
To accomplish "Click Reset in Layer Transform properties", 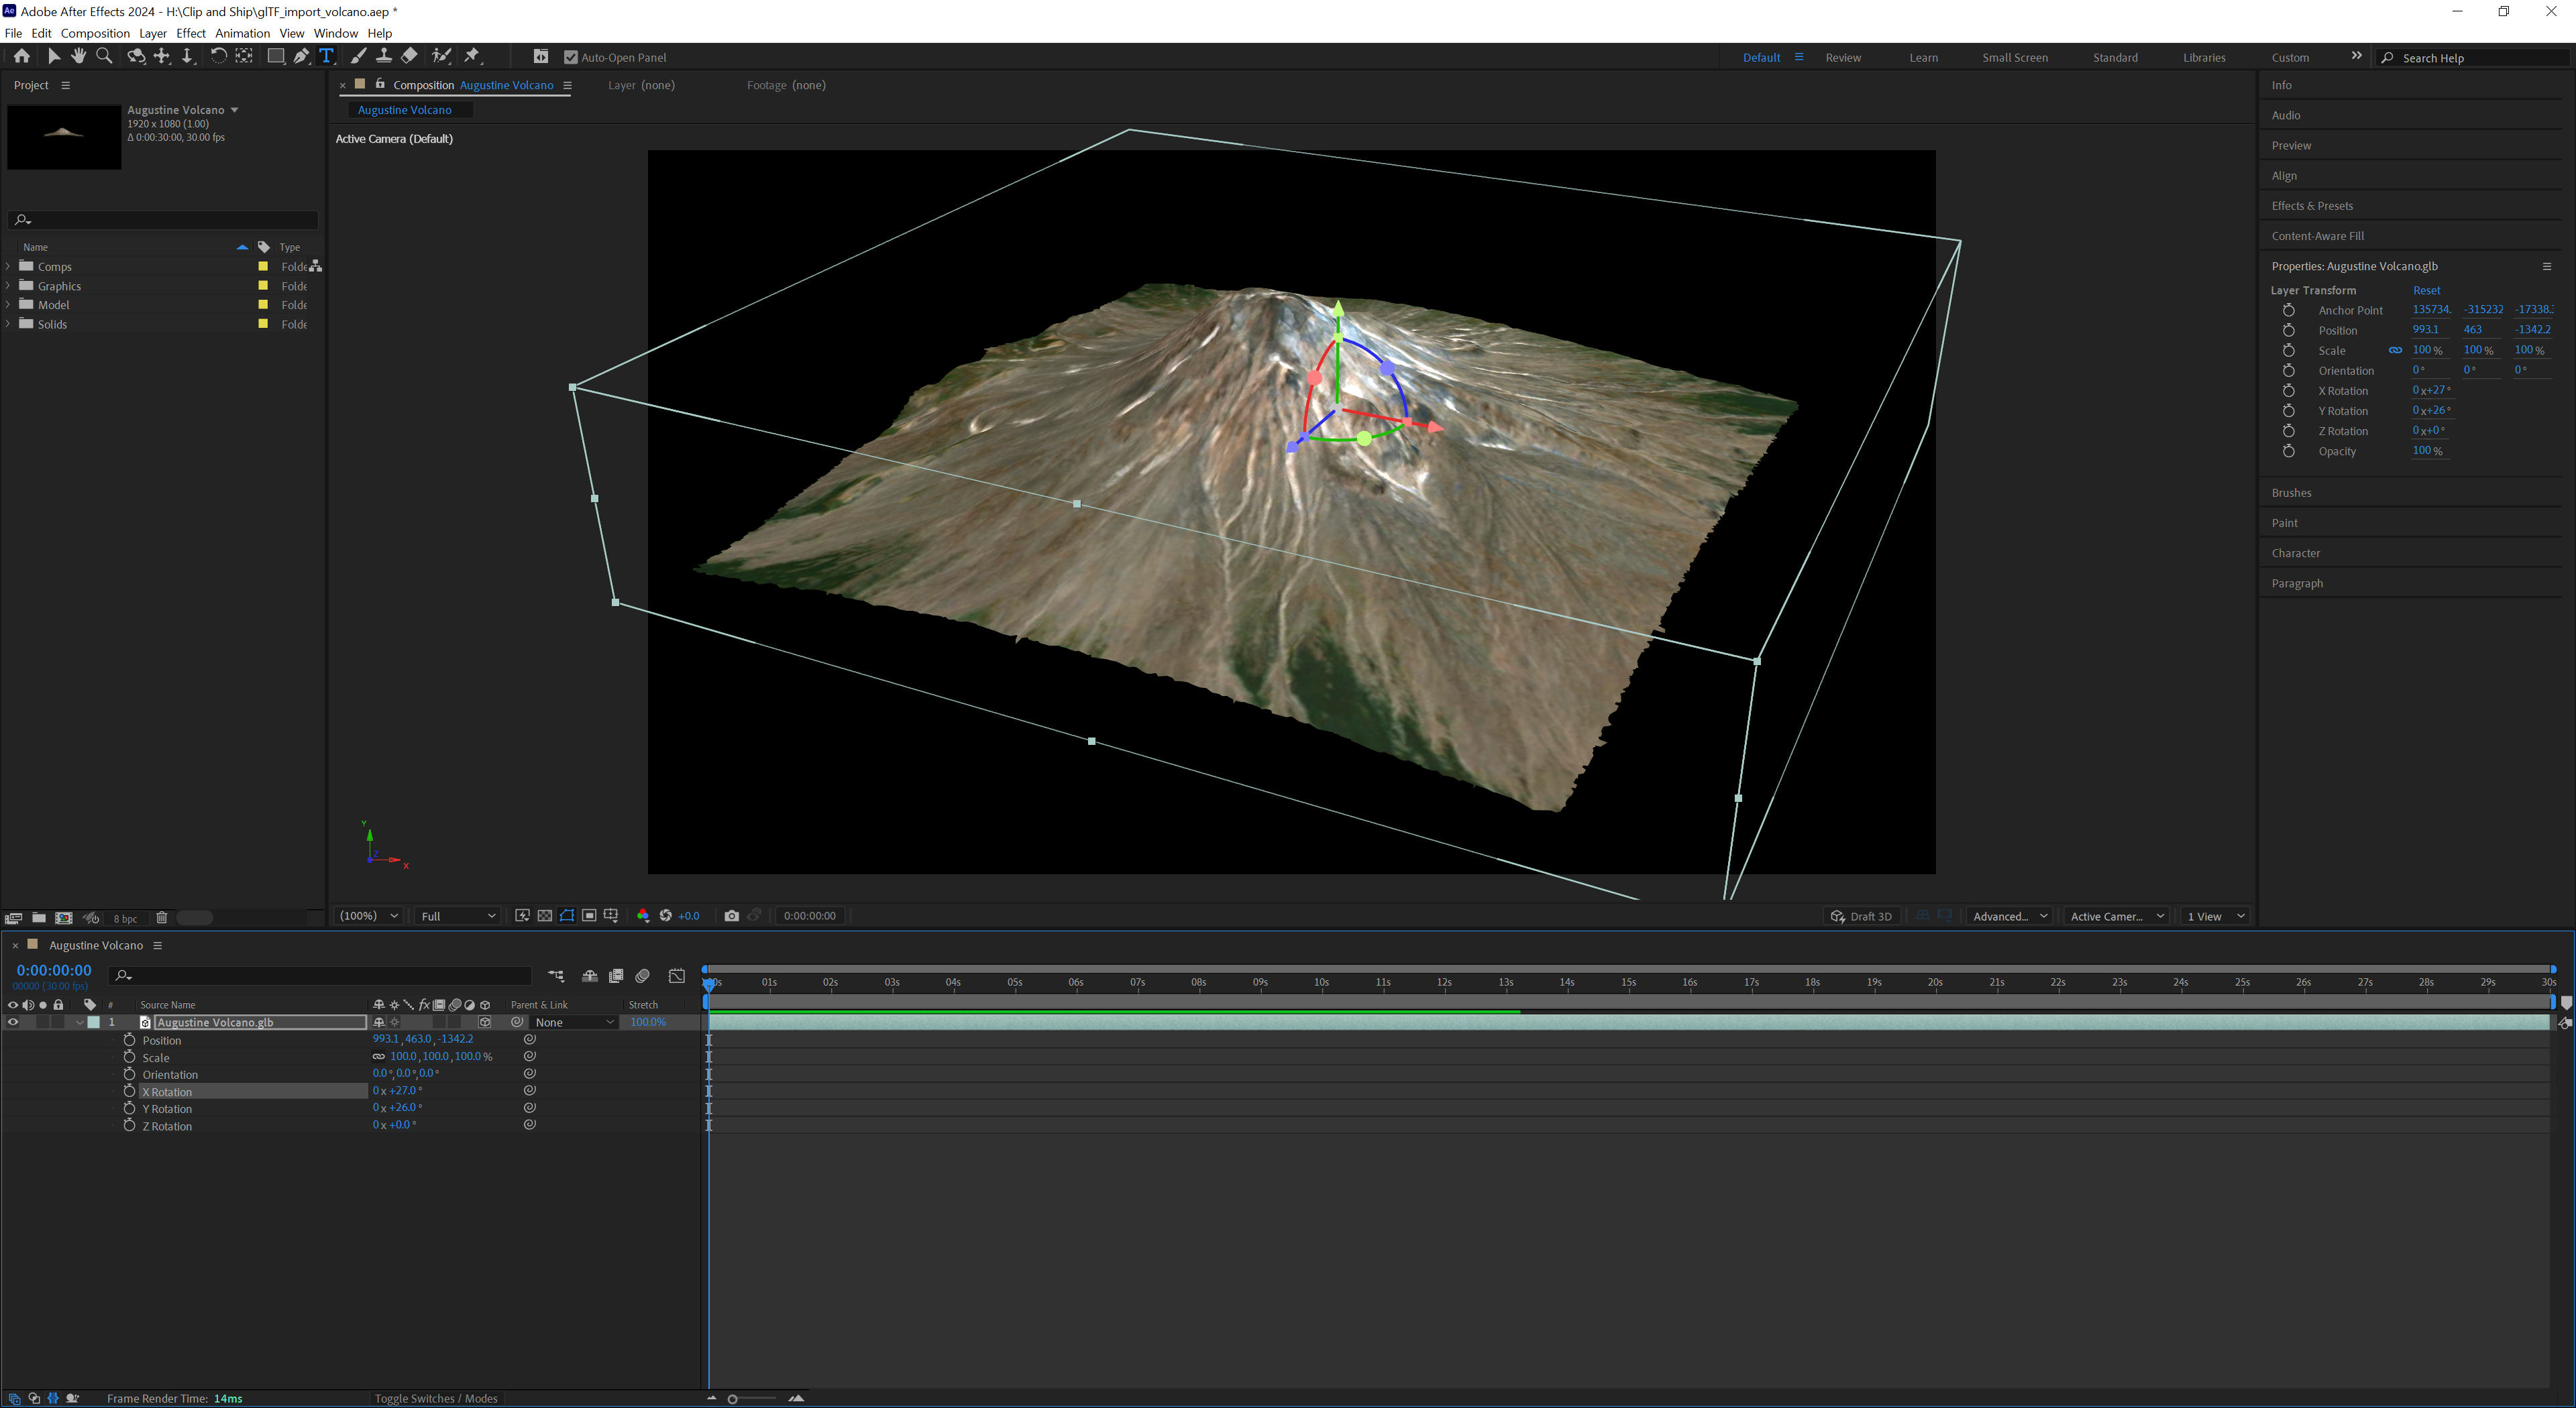I will 2426,290.
